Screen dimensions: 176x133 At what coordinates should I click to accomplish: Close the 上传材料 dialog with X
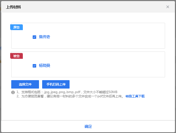tap(168, 7)
